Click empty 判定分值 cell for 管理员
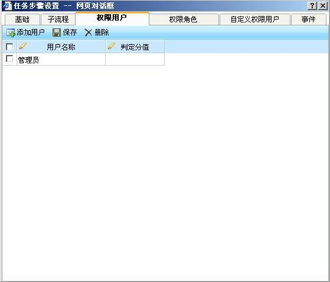 tap(135, 59)
